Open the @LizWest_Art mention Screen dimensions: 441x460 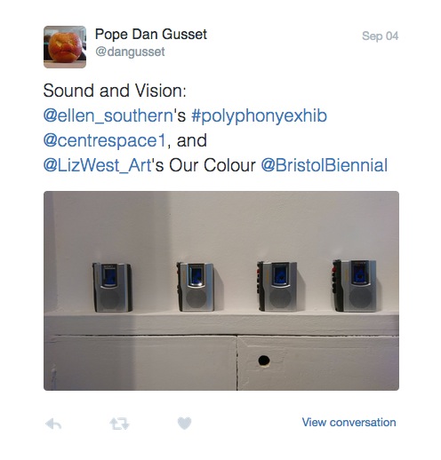click(98, 165)
